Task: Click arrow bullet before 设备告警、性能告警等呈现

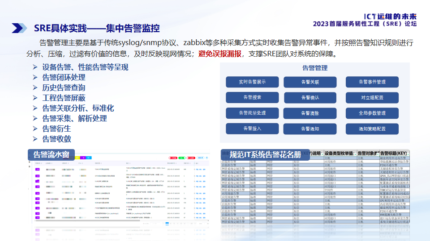Action: (x=35, y=67)
